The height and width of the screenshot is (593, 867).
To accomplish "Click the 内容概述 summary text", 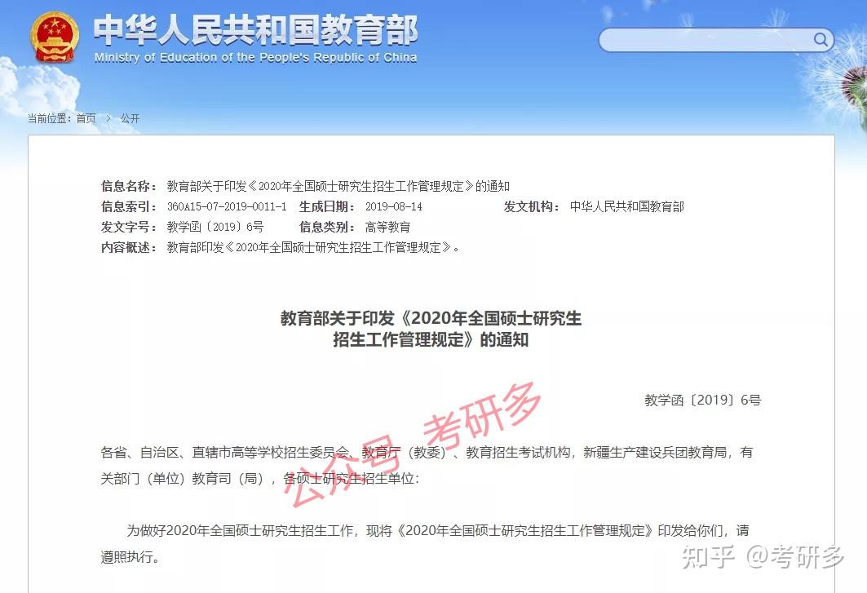I will pos(313,248).
